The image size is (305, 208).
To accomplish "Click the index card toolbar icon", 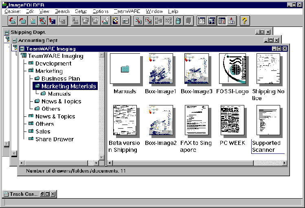I will point(125,21).
